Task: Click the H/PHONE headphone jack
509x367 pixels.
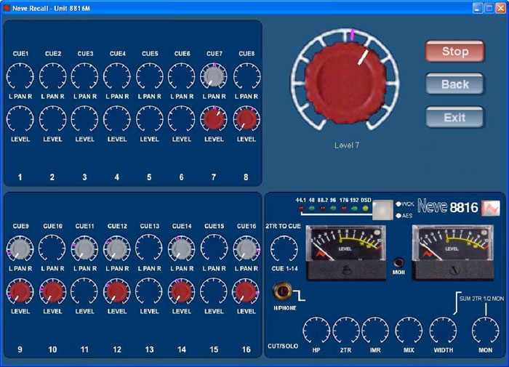Action: (x=281, y=292)
